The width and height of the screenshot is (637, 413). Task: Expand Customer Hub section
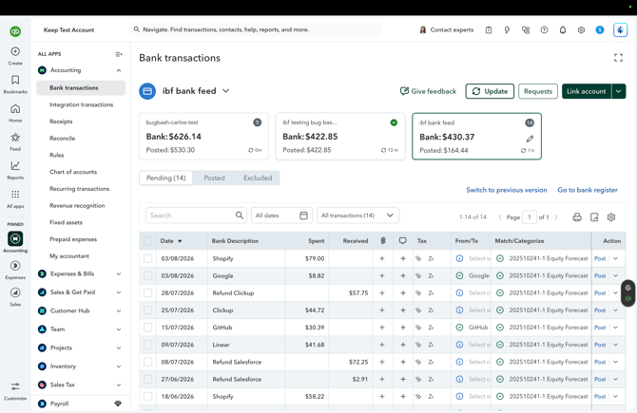coord(119,311)
